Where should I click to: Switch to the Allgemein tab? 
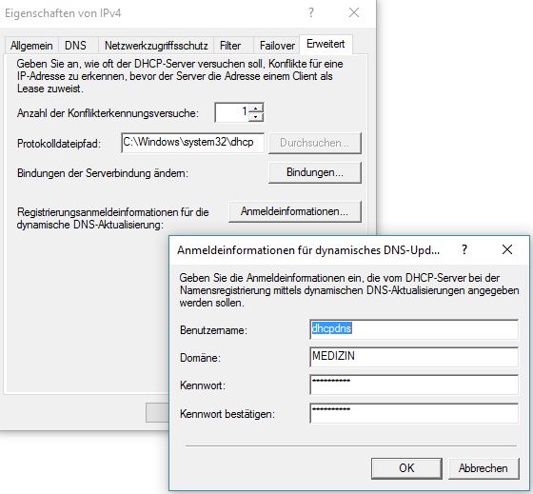(31, 46)
